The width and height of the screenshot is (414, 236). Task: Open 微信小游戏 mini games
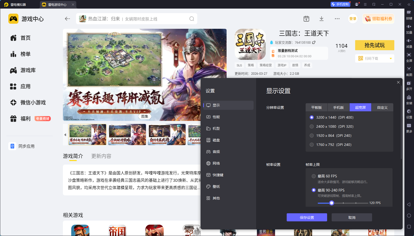point(28,102)
